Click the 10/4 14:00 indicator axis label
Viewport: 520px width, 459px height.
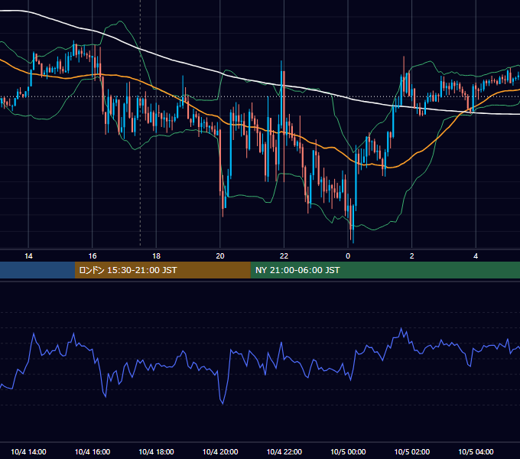(x=28, y=451)
